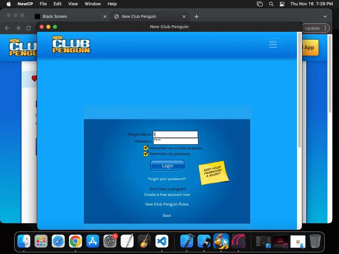Launch GarageBand from the dock

[144, 241]
